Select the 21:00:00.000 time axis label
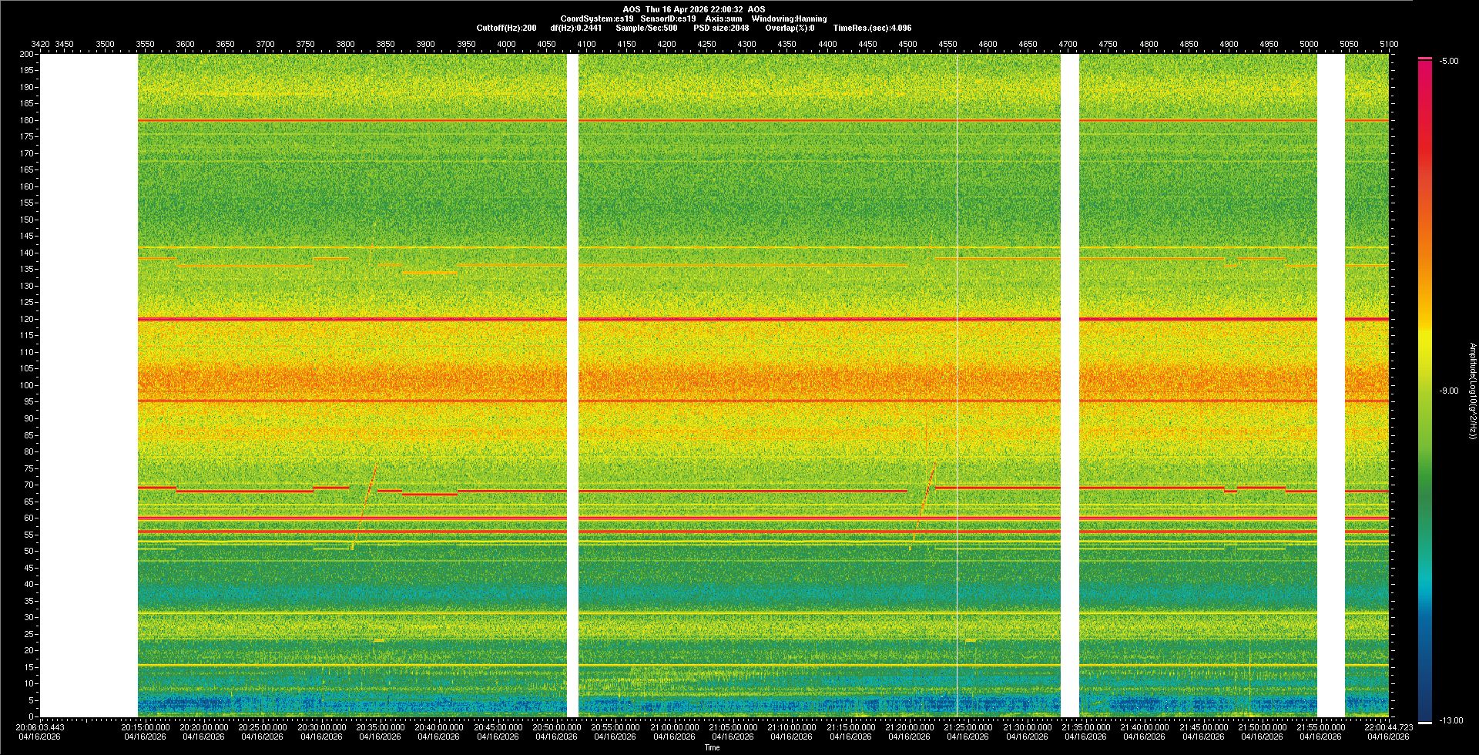 [x=674, y=727]
